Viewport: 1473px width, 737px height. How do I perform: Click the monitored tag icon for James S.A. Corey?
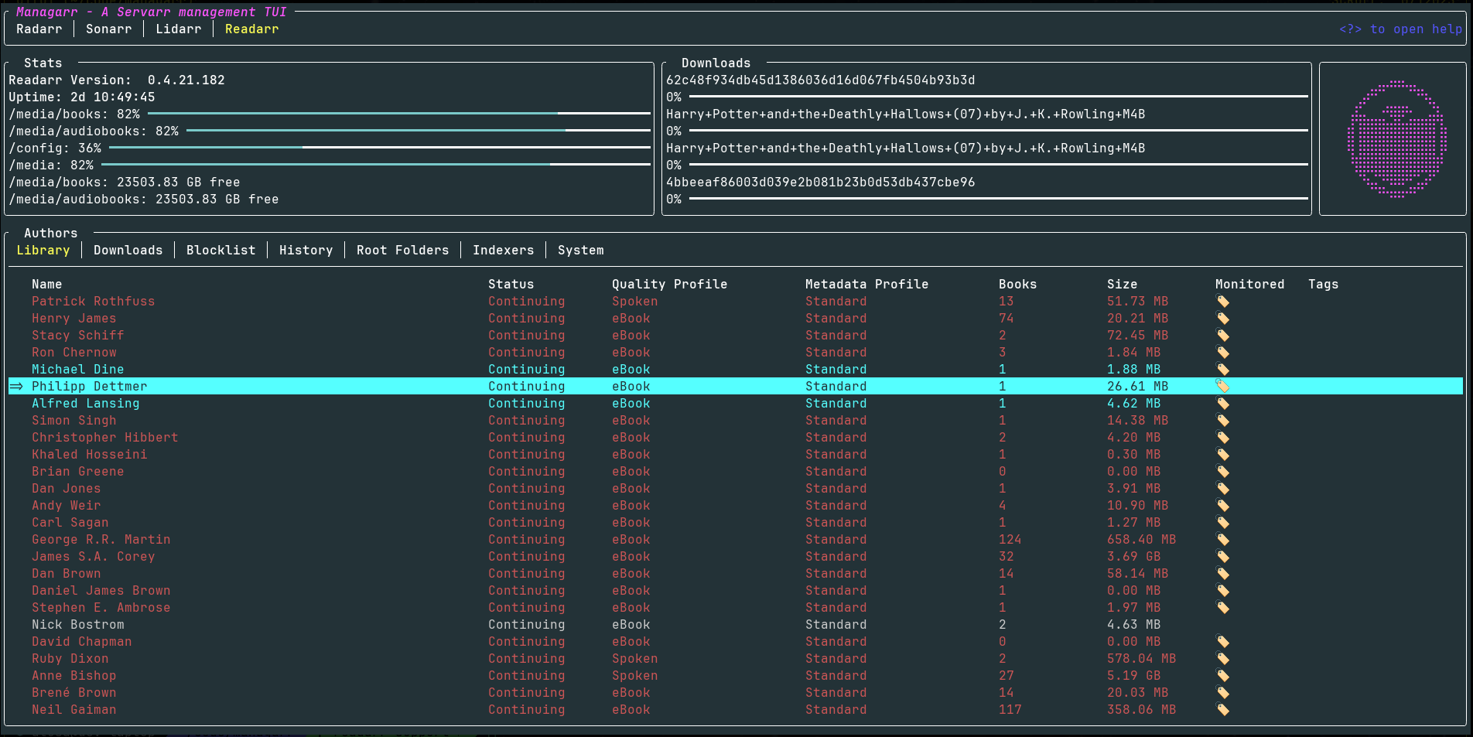coord(1222,557)
